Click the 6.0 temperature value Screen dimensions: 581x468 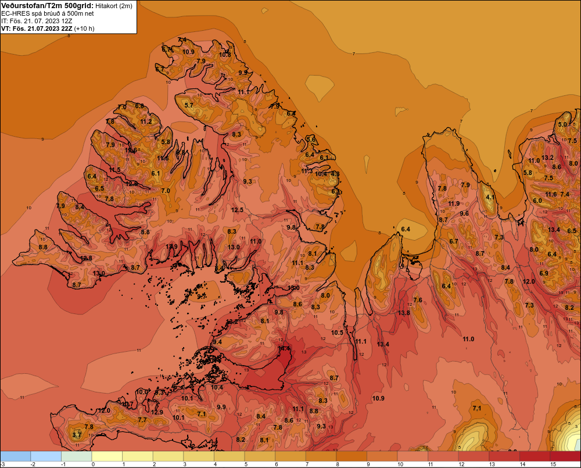click(x=537, y=201)
